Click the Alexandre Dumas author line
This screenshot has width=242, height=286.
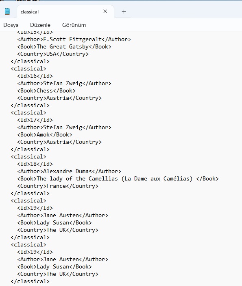(x=69, y=171)
